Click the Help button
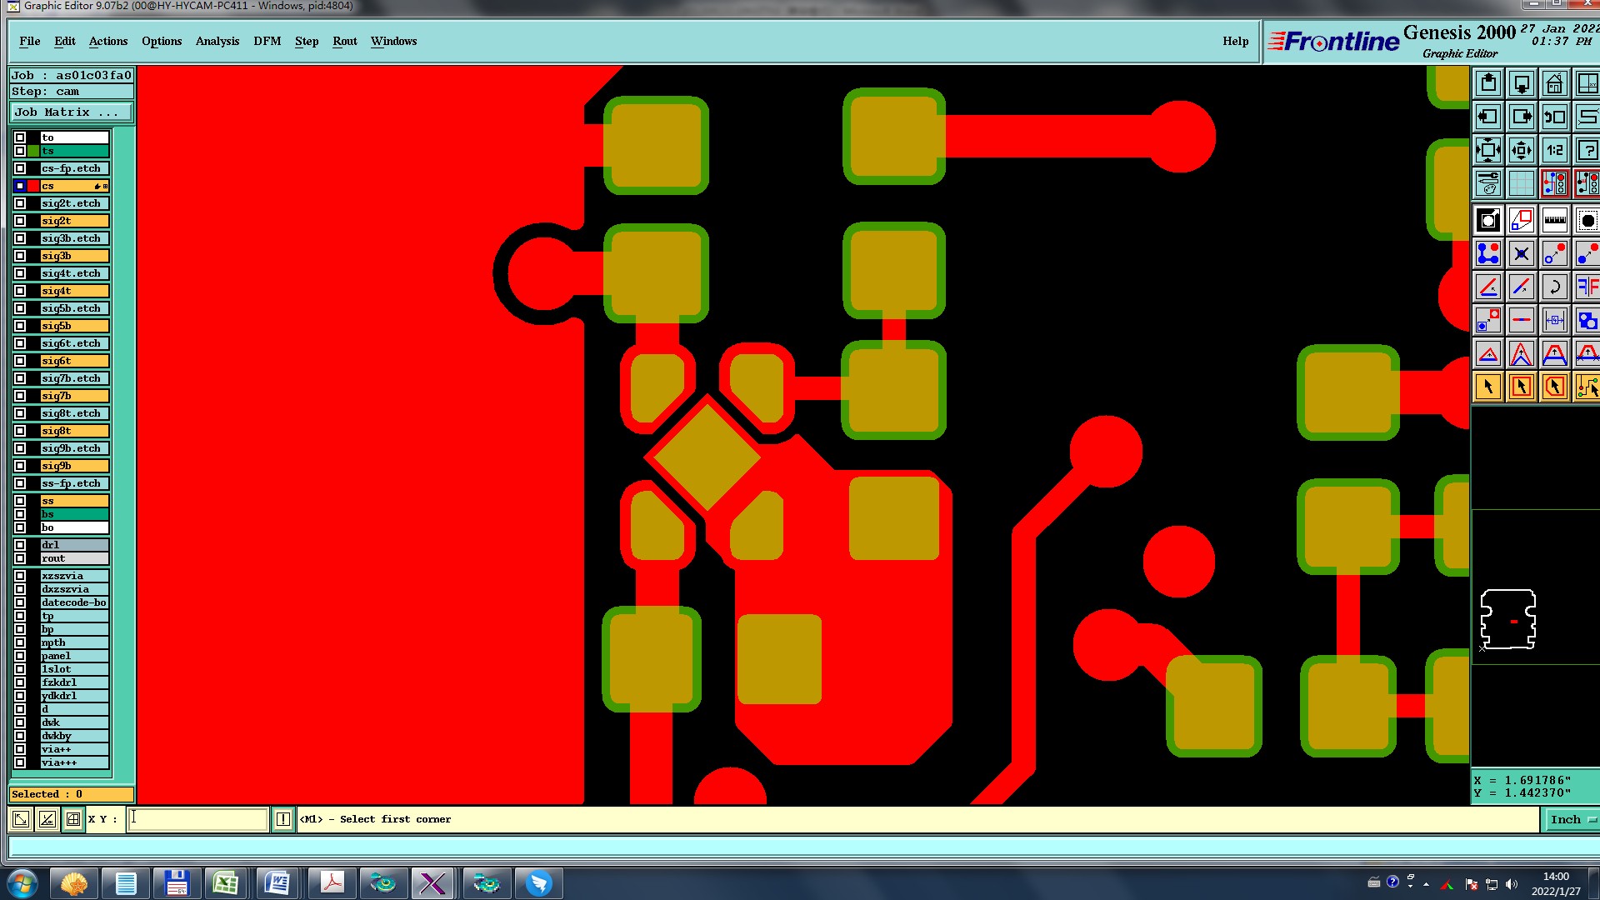Image resolution: width=1600 pixels, height=900 pixels. (1235, 42)
